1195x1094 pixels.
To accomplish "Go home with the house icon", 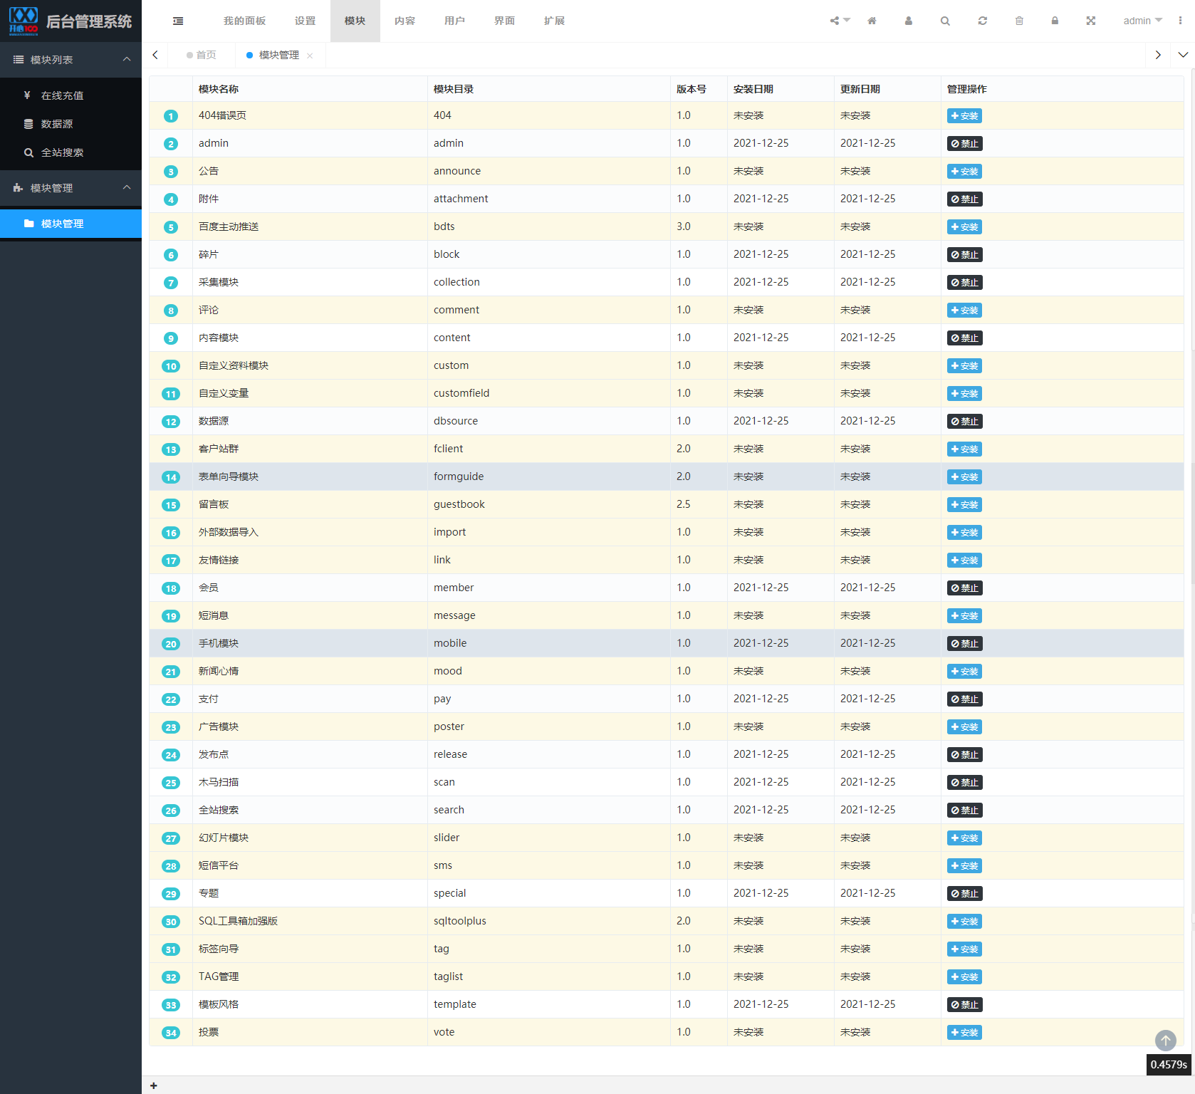I will 871,21.
